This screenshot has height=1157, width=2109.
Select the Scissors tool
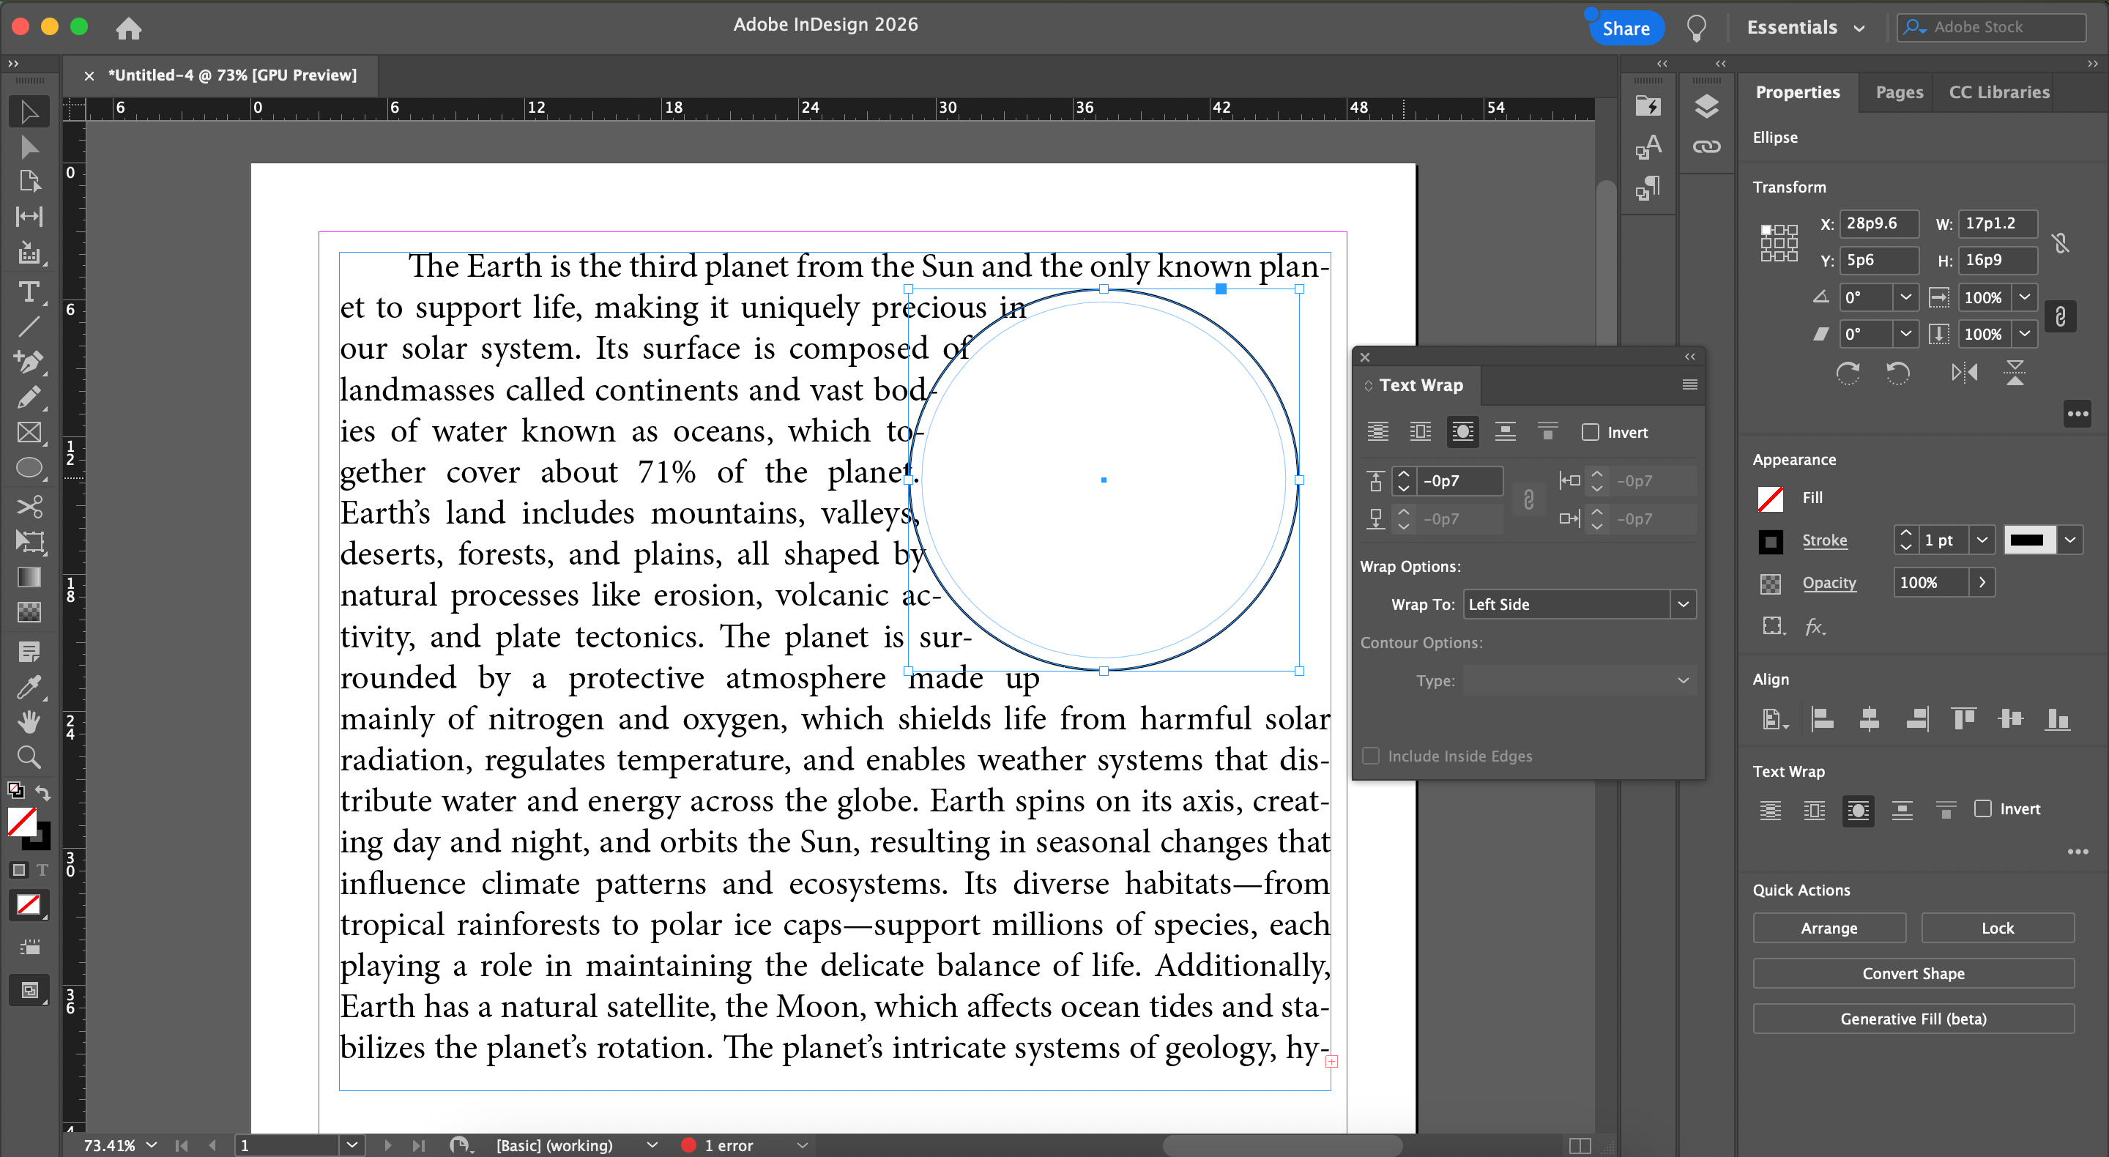[29, 506]
